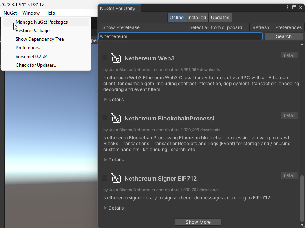305x228 pixels.
Task: Switch to the Online tab
Action: [x=176, y=18]
